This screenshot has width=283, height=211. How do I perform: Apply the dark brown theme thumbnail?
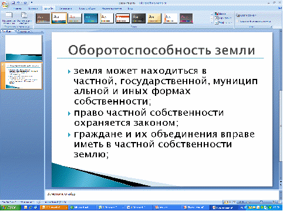pyautogui.click(x=43, y=18)
